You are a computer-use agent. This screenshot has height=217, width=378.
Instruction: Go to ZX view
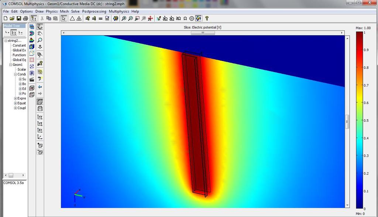pyautogui.click(x=40, y=130)
